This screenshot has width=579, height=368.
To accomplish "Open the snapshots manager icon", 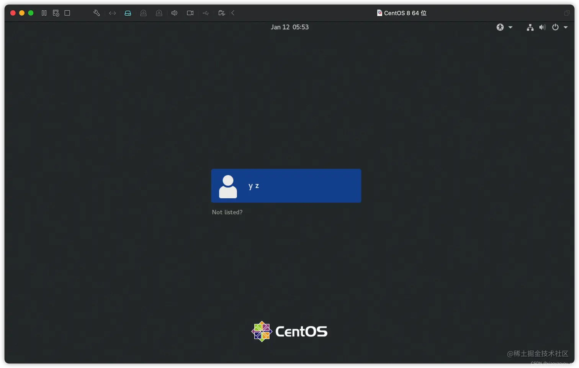I will 56,13.
